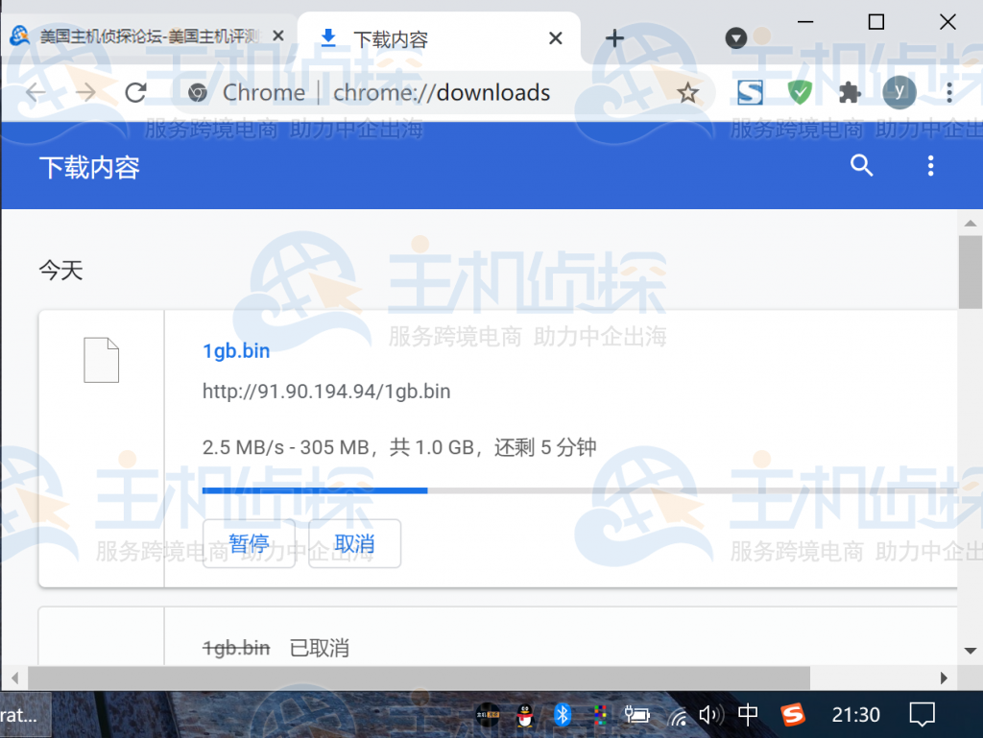Pause the download with 暂停 button
Screen dimensions: 983x738
coord(249,543)
